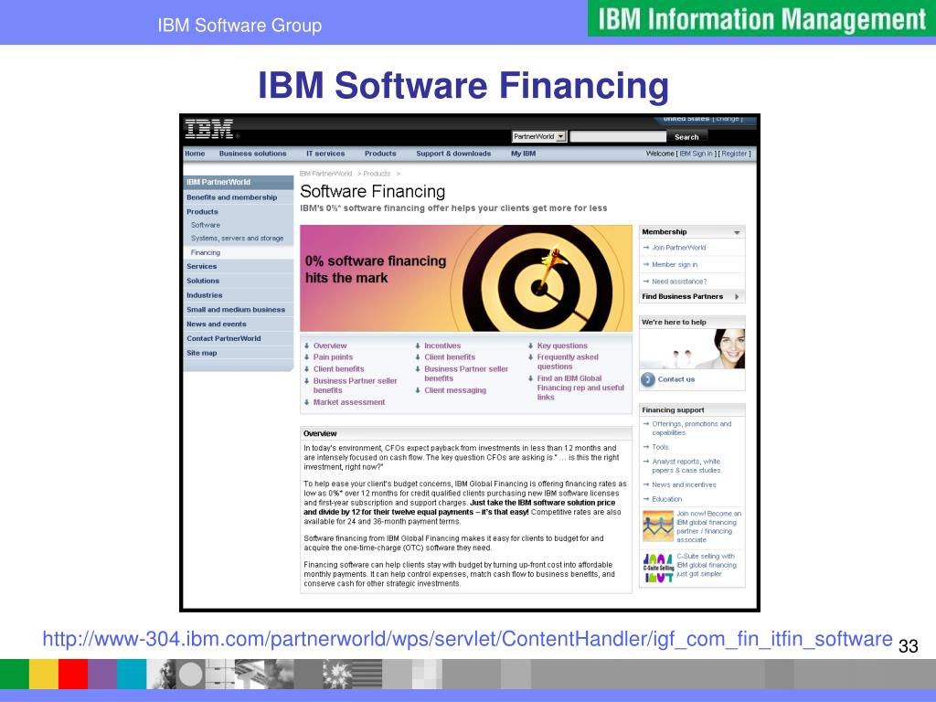Image resolution: width=936 pixels, height=702 pixels.
Task: Click the Need assistance? link
Action: coord(679,282)
